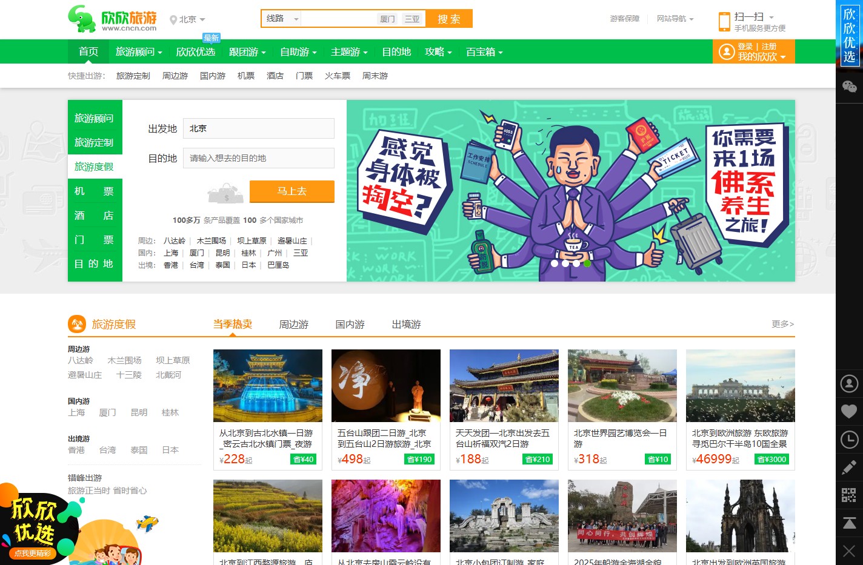Click the orange 马上去 button
This screenshot has width=863, height=565.
292,191
